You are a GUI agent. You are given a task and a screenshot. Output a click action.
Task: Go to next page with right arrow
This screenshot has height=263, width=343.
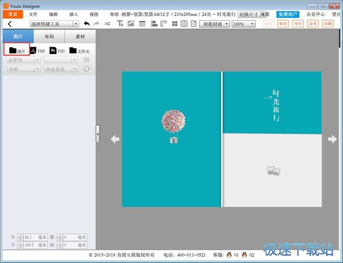tap(332, 140)
